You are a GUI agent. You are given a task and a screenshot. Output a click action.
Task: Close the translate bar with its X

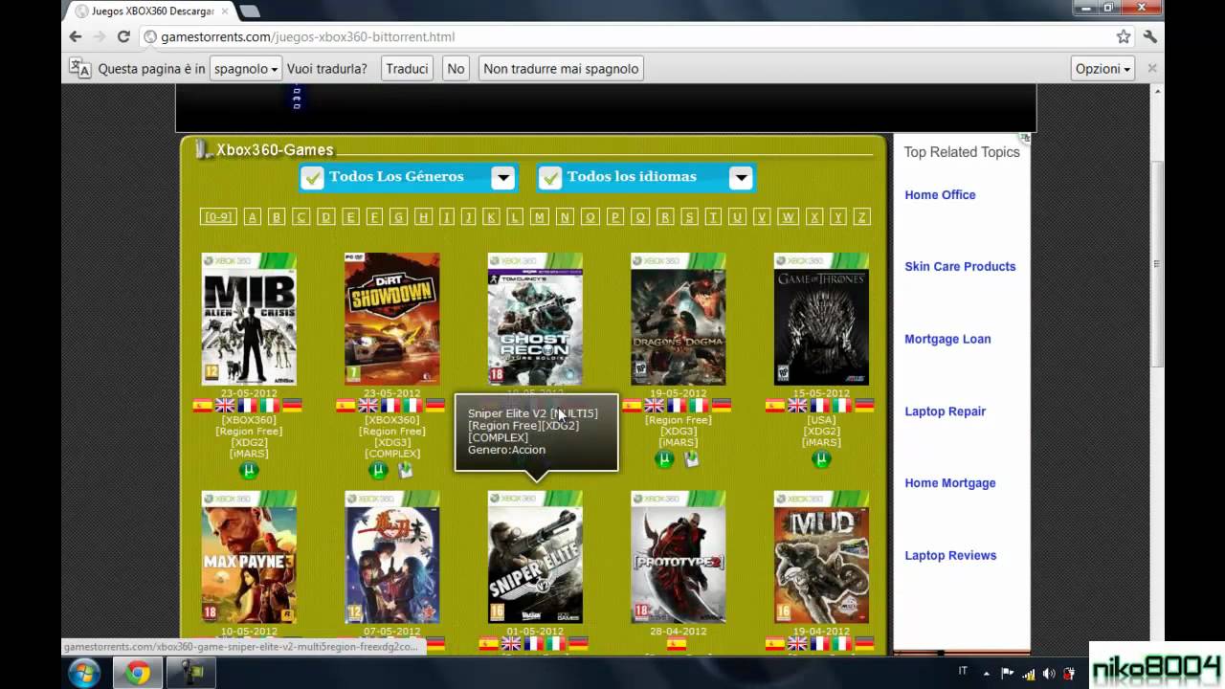point(1152,69)
